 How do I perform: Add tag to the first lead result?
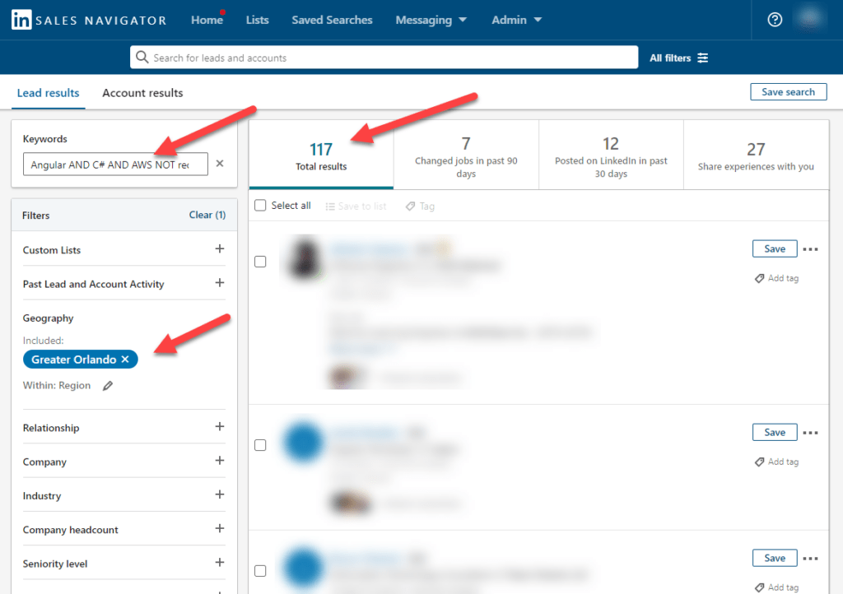pos(777,278)
